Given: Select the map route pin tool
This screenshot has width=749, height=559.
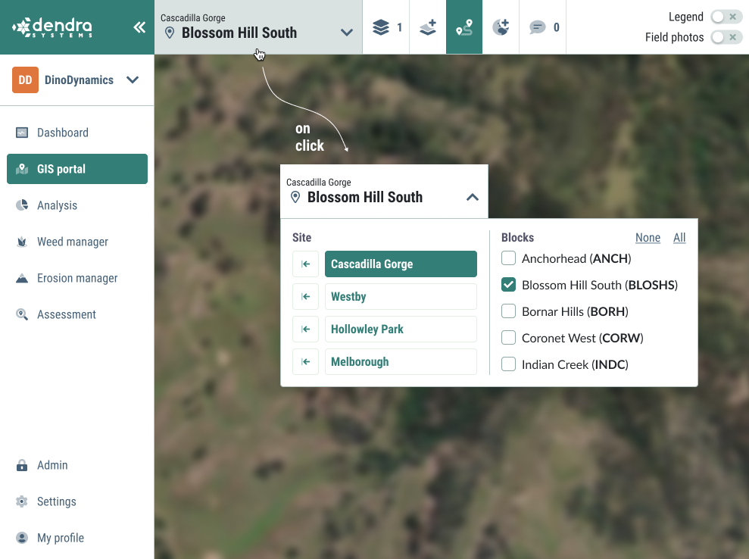Looking at the screenshot, I should [x=464, y=27].
